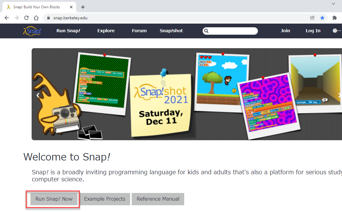This screenshot has width=342, height=212.
Task: Click the address bar URL
Action: 70,18
